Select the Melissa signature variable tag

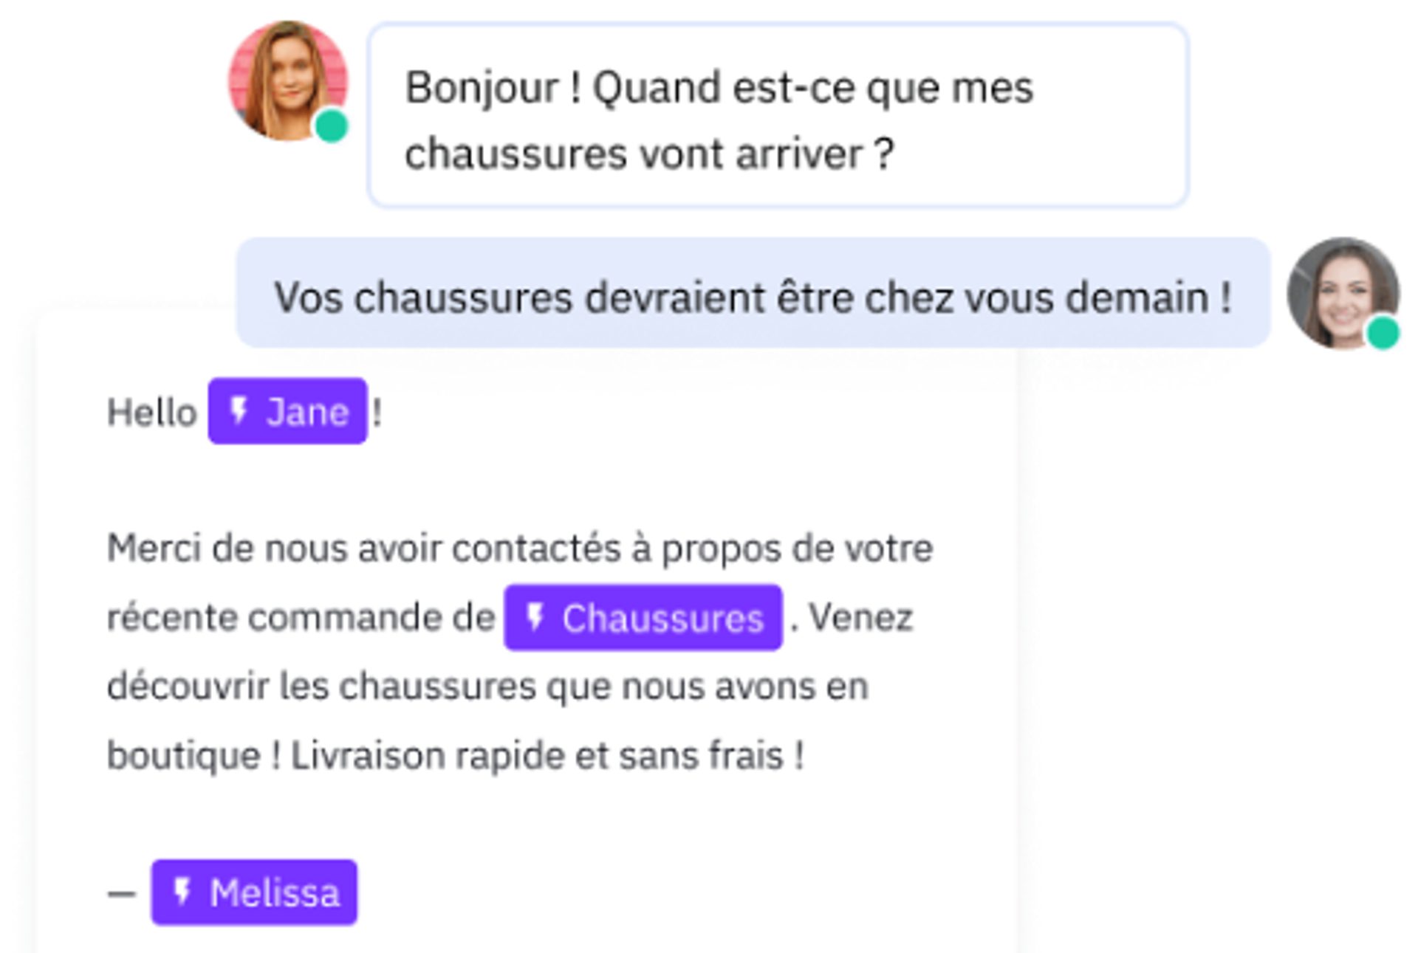(x=254, y=892)
